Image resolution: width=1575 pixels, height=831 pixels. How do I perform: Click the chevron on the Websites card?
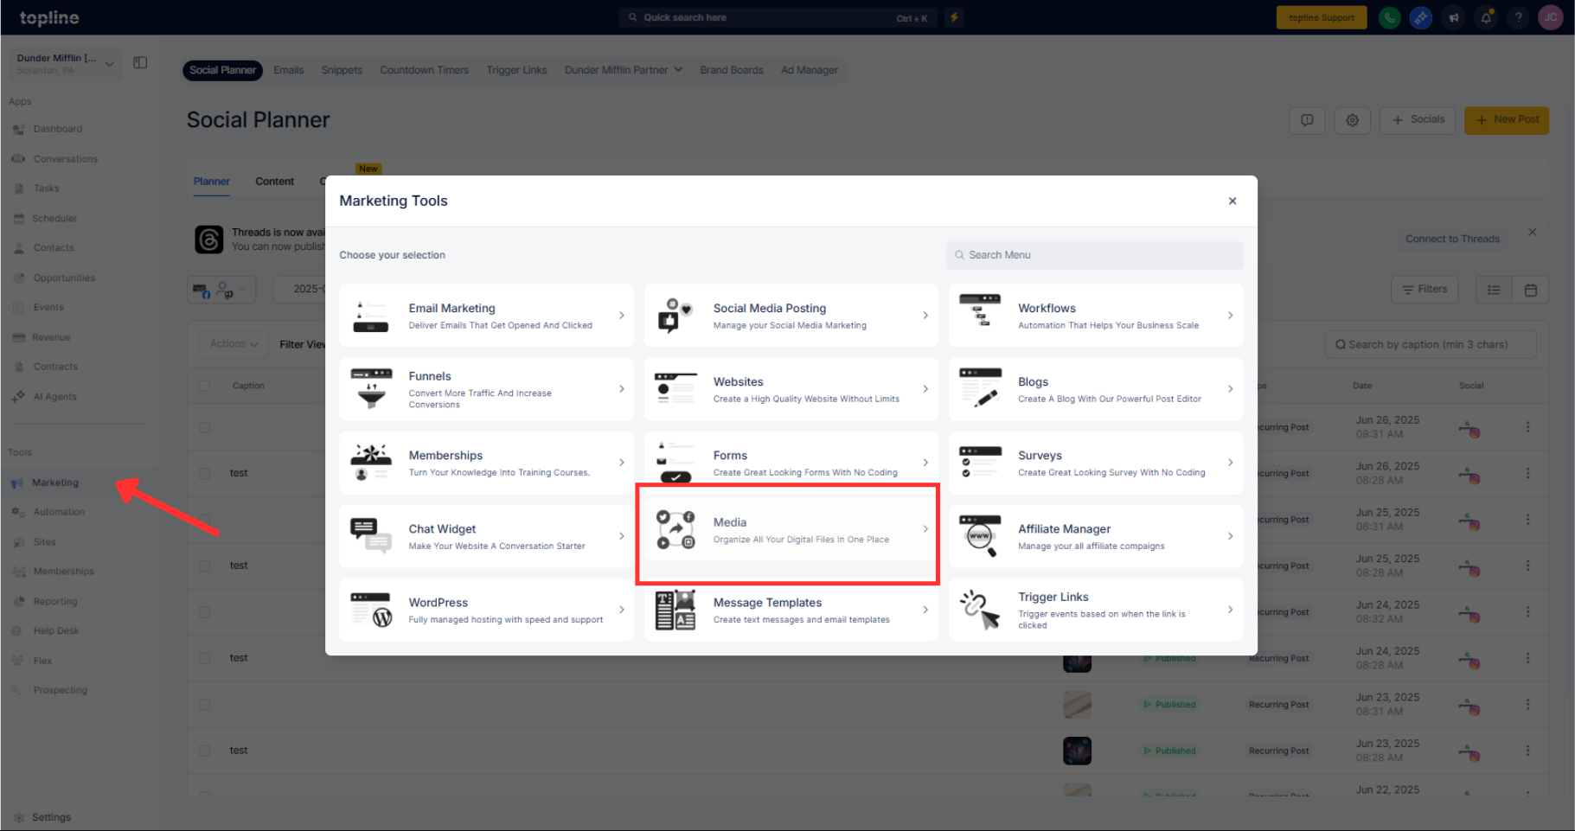(925, 389)
